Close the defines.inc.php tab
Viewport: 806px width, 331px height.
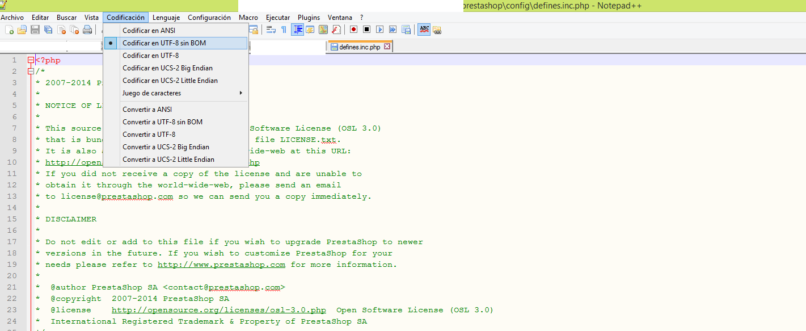click(x=387, y=47)
